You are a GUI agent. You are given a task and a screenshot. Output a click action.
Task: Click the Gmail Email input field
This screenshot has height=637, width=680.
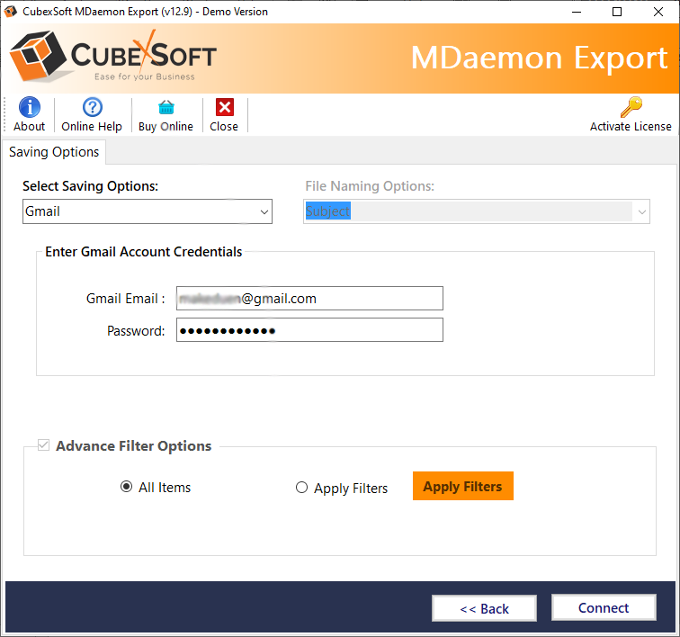tap(309, 299)
